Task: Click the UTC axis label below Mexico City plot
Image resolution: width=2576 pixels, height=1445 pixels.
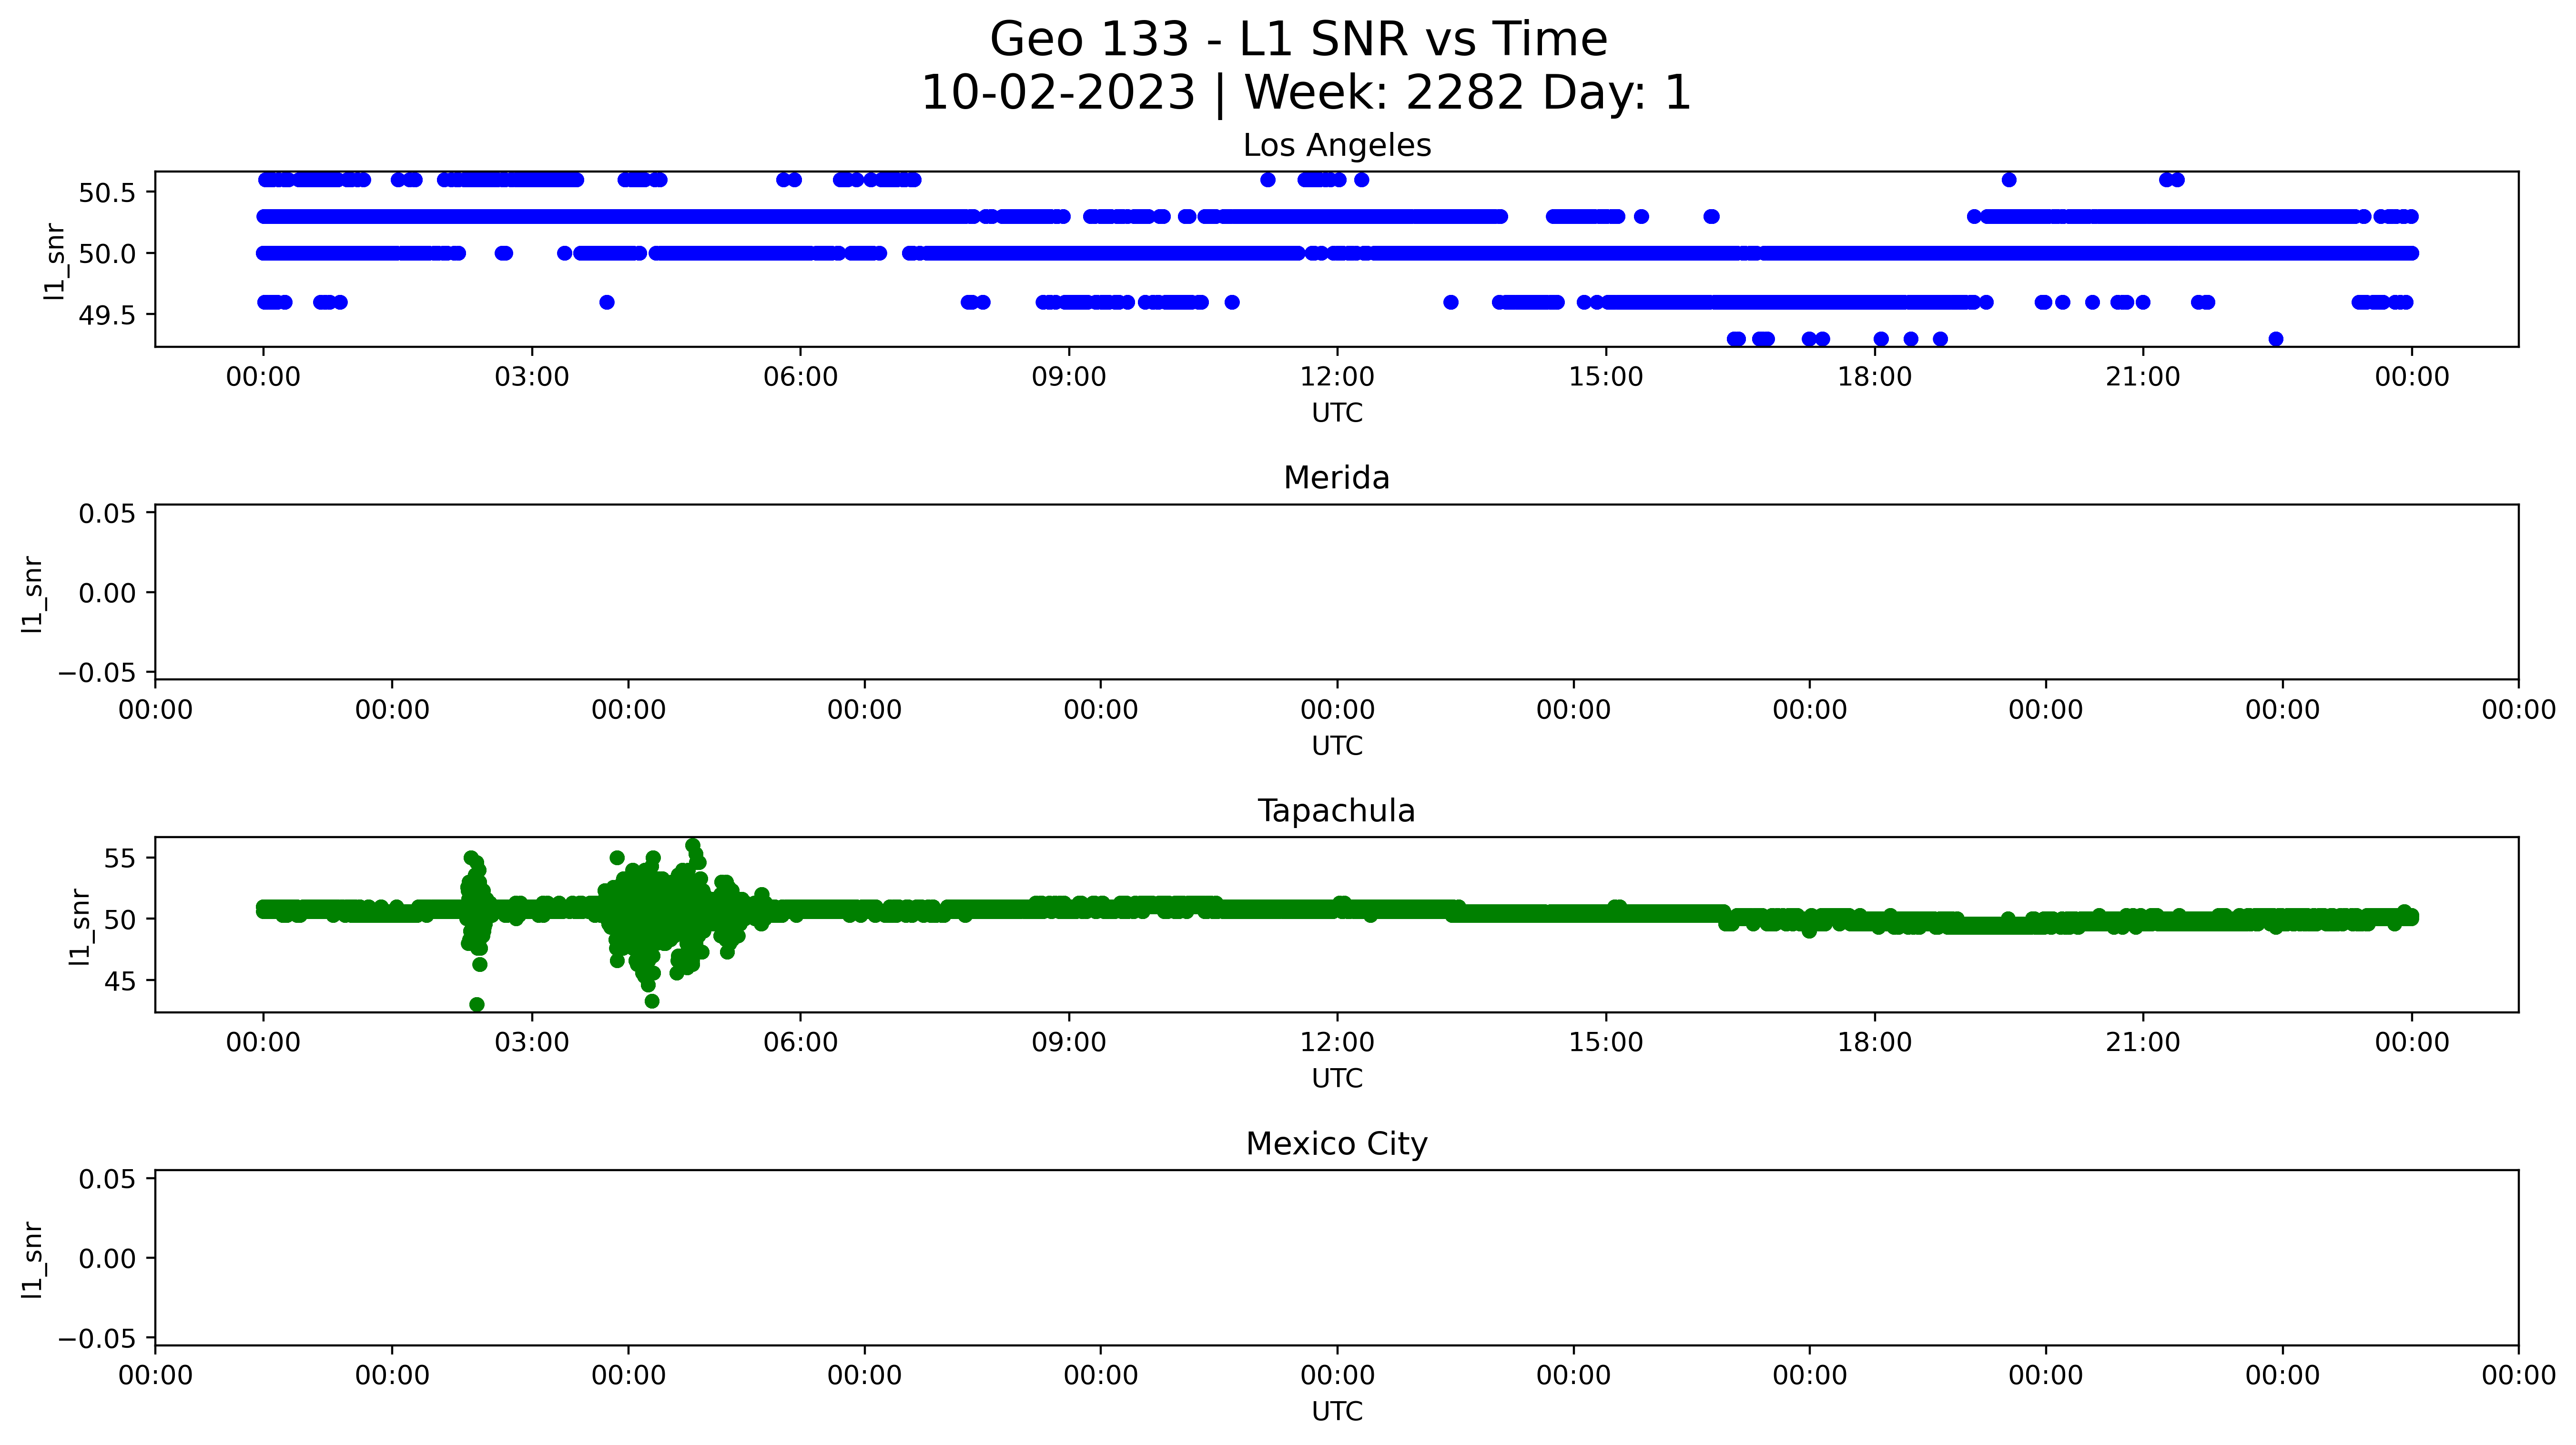Action: pyautogui.click(x=1337, y=1412)
